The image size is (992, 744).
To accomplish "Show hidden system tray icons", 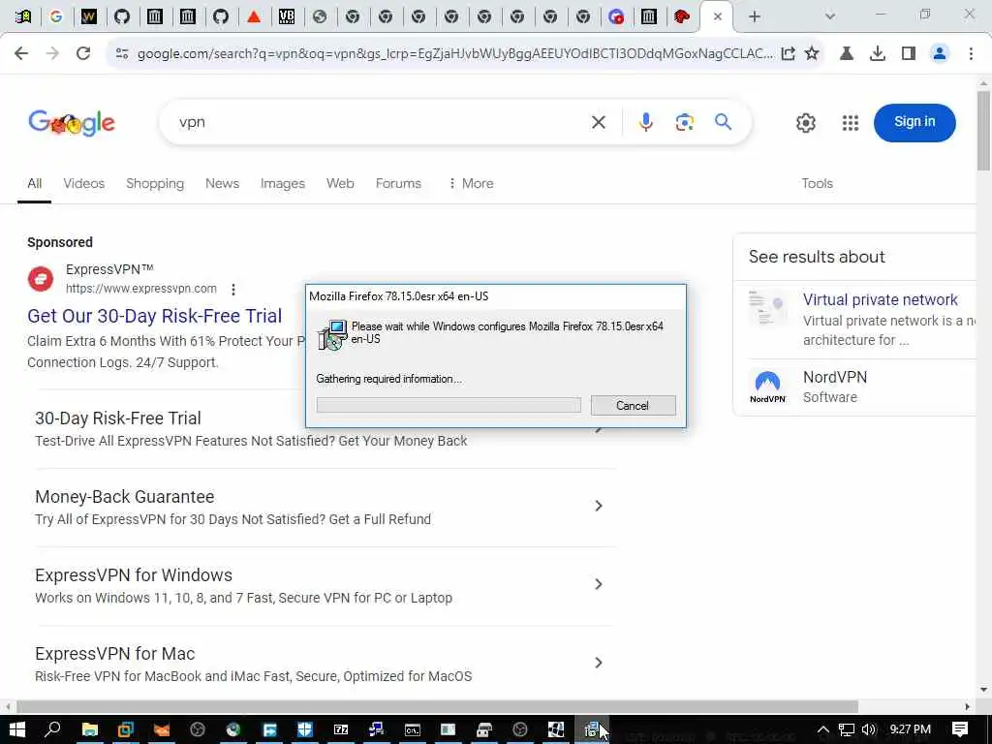I will coord(822,729).
